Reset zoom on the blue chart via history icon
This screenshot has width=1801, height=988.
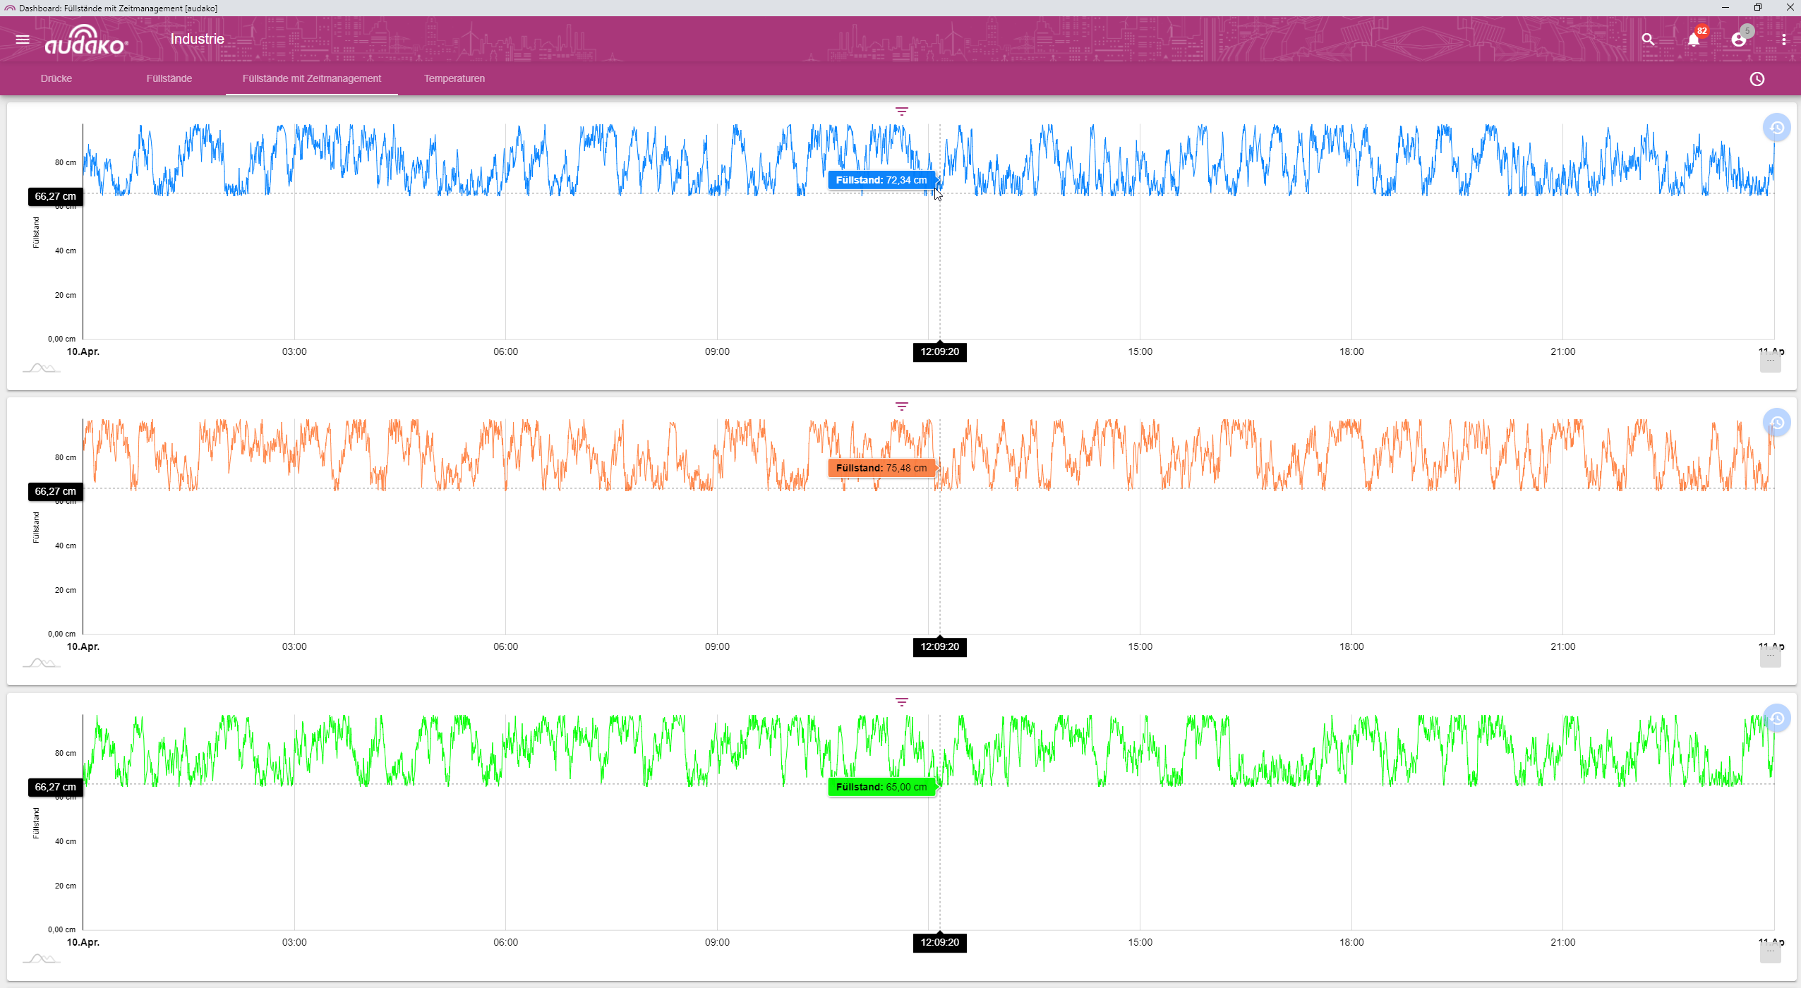click(x=1777, y=127)
